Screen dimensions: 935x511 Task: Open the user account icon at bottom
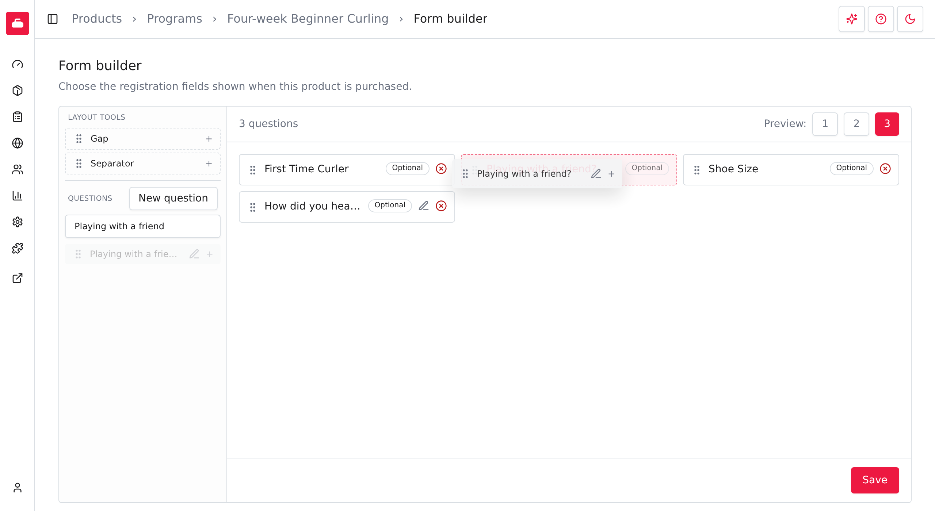18,488
